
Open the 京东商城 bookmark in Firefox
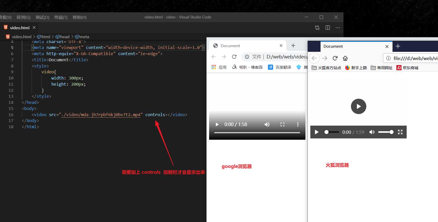pos(407,68)
